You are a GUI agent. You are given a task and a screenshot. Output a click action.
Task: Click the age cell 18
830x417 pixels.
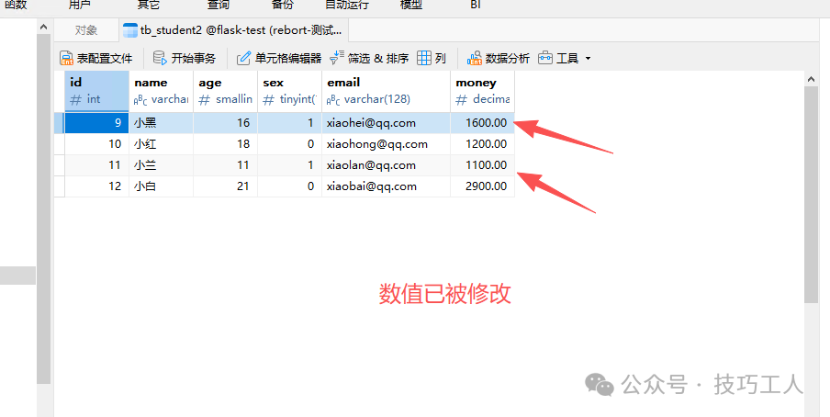click(226, 144)
